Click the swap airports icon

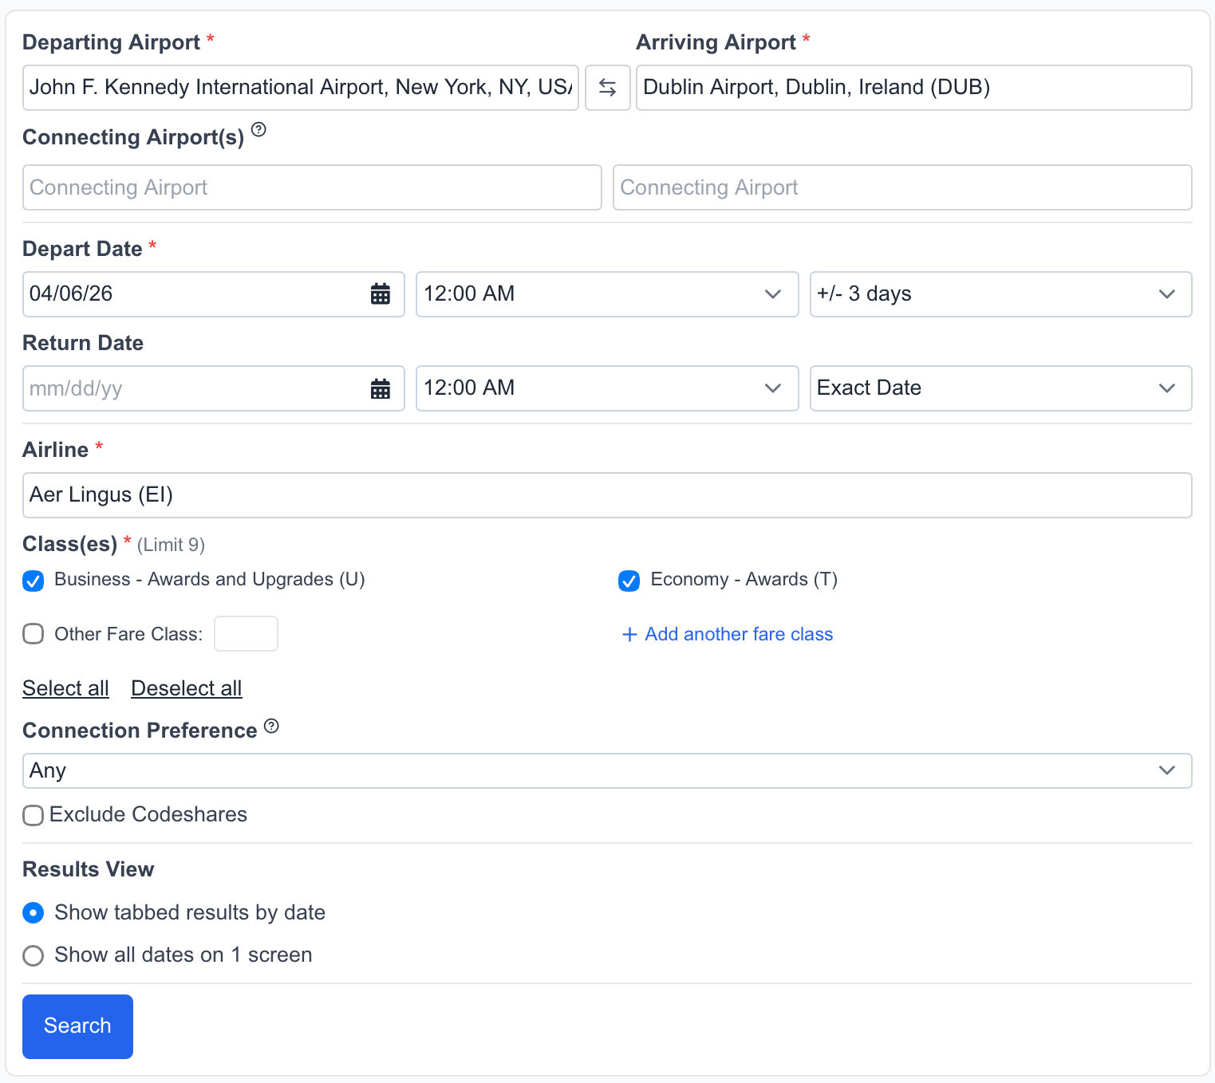(x=607, y=87)
